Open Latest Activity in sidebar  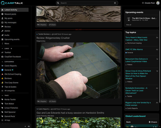(15, 10)
